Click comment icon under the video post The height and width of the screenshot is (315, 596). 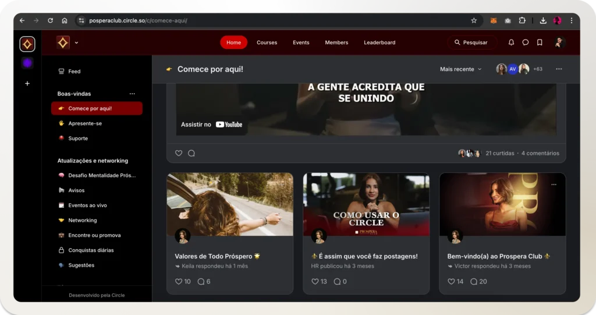point(191,153)
